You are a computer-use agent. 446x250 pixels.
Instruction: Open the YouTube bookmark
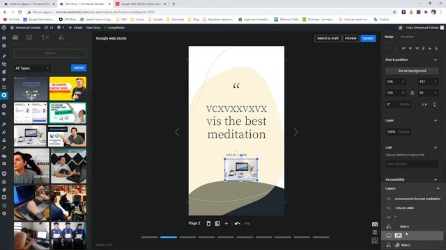[11, 19]
